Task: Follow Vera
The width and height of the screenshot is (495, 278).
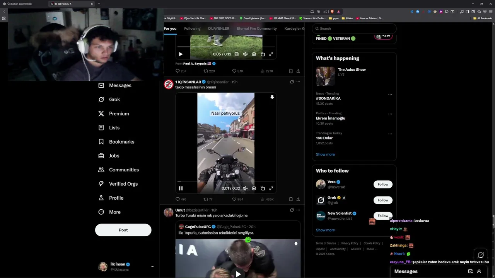Action: click(383, 184)
